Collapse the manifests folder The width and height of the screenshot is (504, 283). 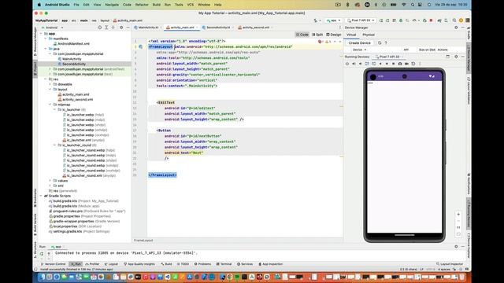pyautogui.click(x=46, y=39)
